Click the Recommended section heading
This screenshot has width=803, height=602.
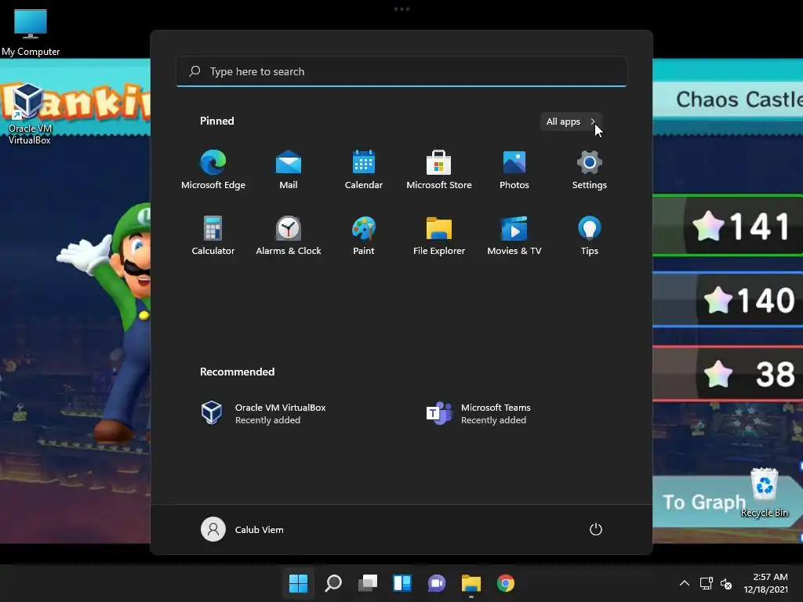pyautogui.click(x=237, y=372)
